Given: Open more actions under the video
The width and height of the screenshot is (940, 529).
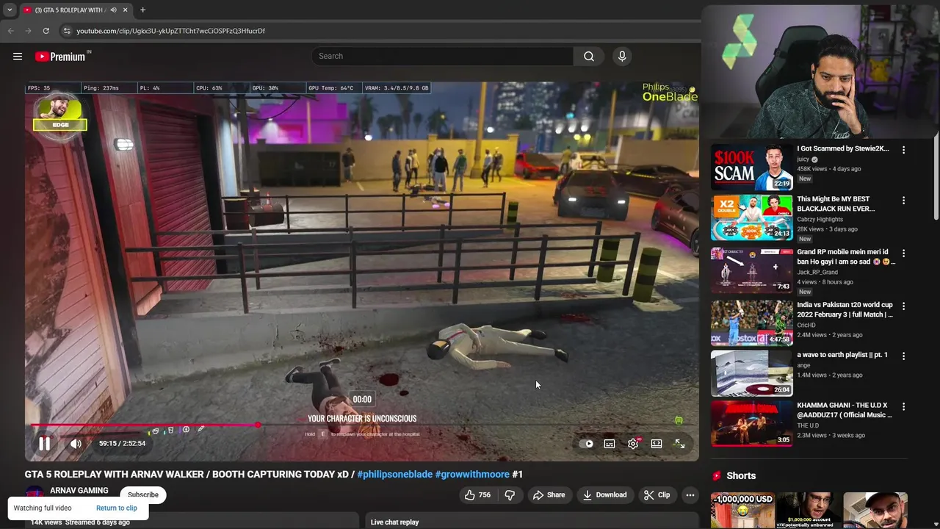Looking at the screenshot, I should click(690, 495).
